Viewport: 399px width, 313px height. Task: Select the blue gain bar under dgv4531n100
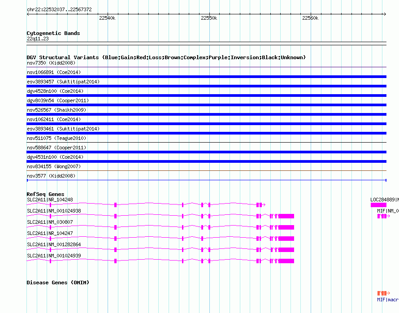(x=206, y=161)
